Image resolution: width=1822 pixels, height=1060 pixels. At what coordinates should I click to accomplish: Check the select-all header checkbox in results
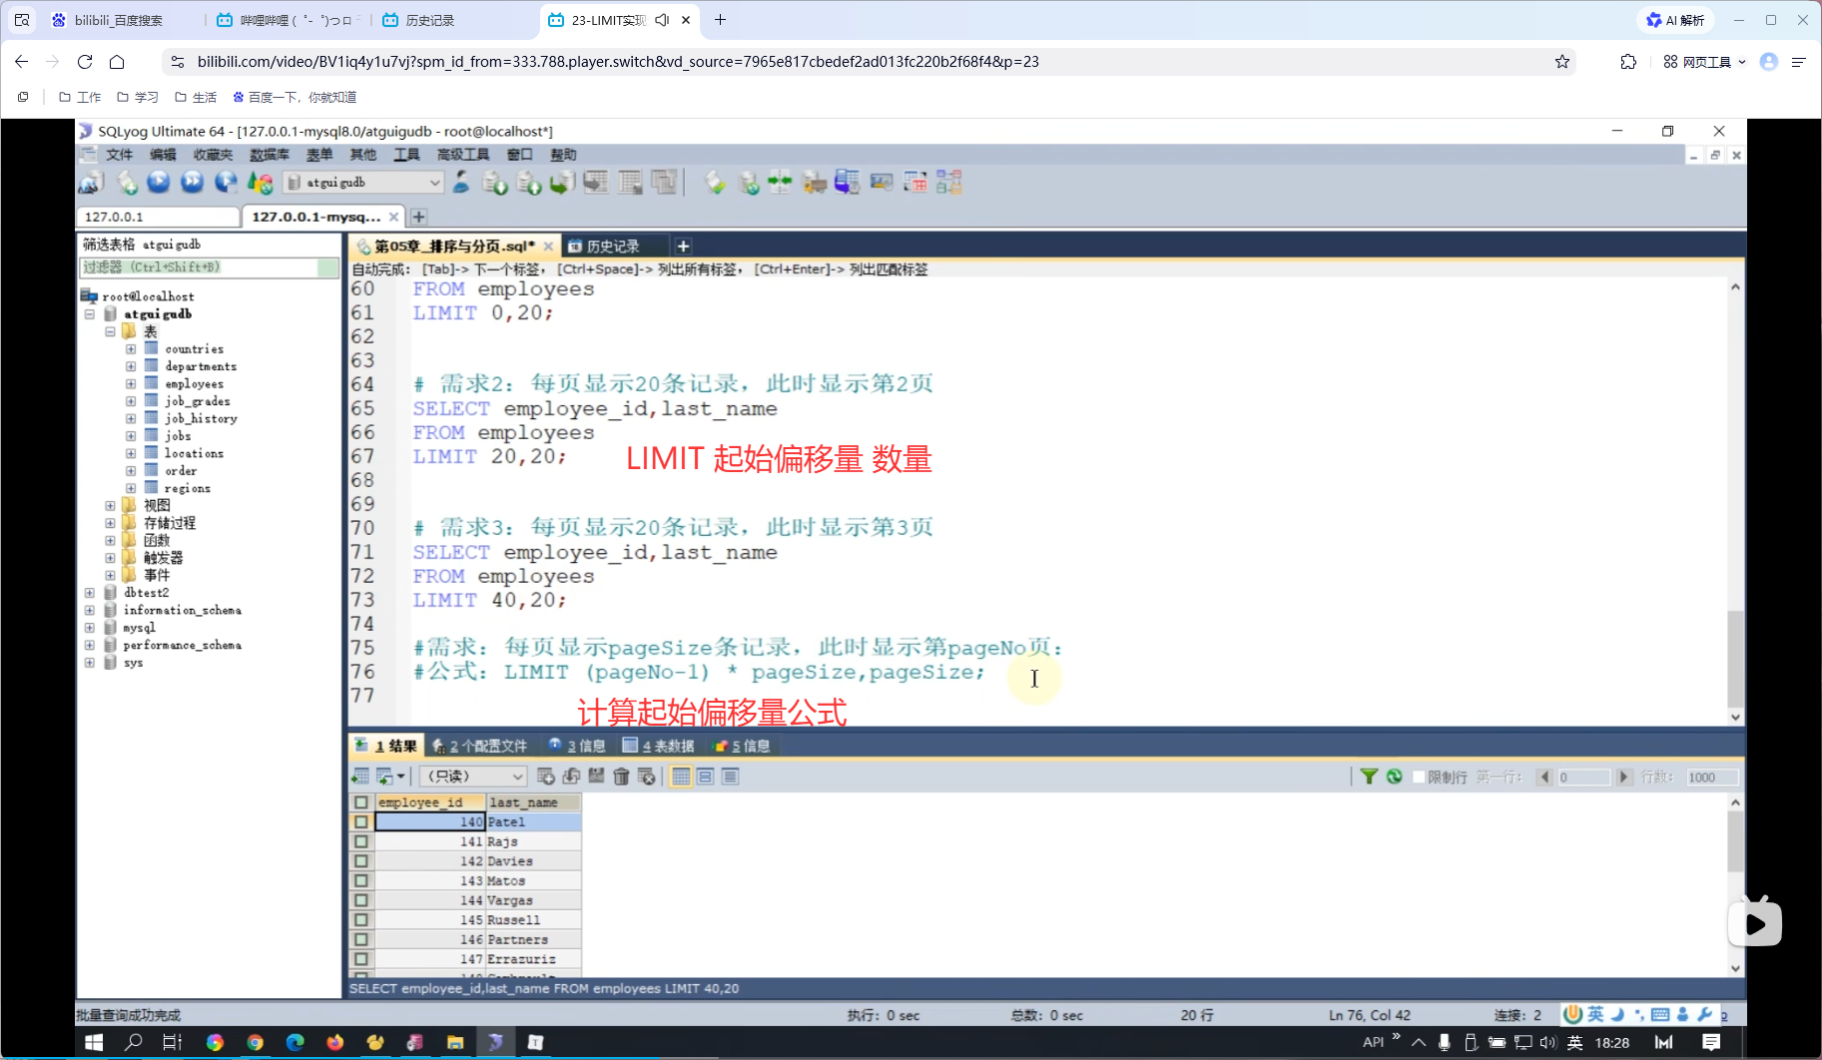pos(361,802)
